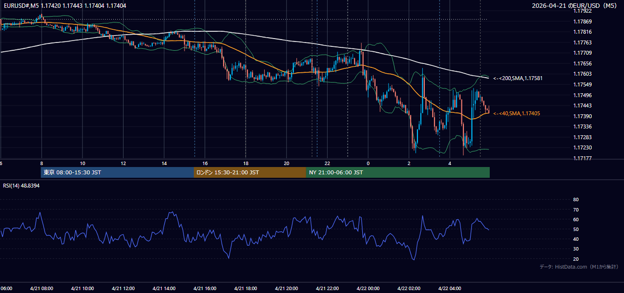Click price axis value 1.17336
Image resolution: width=624 pixels, height=293 pixels.
pos(582,126)
